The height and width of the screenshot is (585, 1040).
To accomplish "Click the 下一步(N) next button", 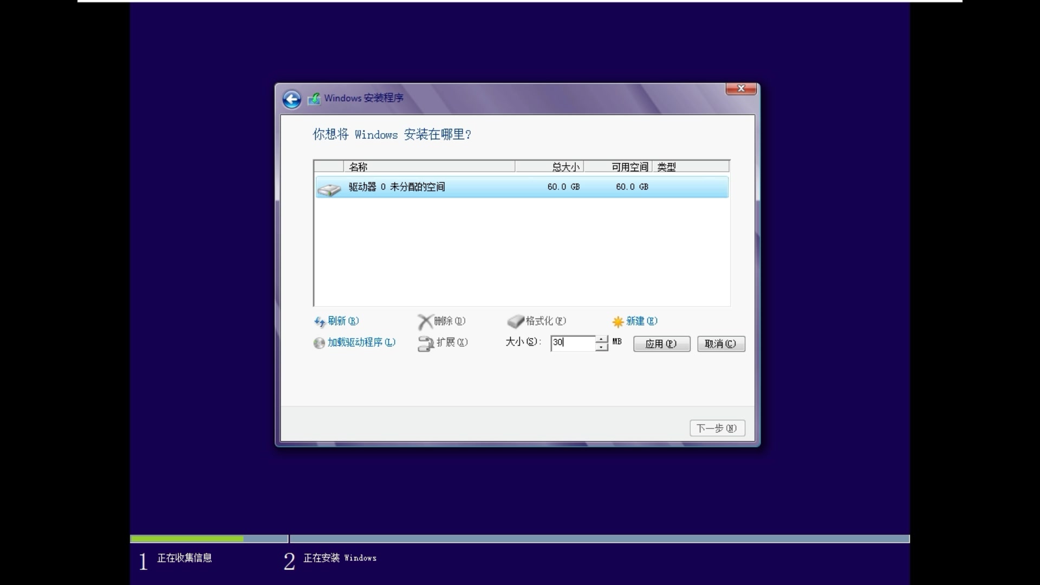I will [x=717, y=428].
